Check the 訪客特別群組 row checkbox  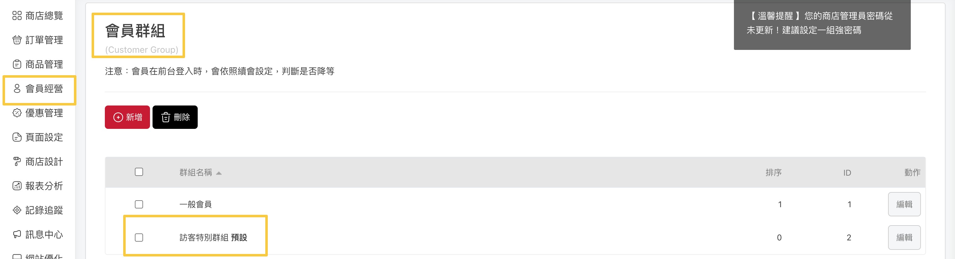pos(139,238)
